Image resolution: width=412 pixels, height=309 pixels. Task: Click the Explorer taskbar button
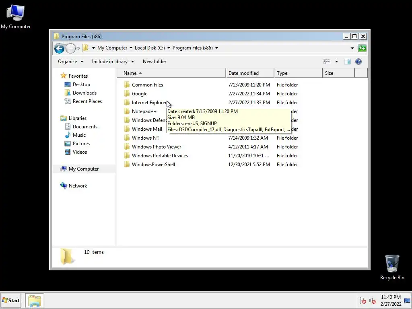pyautogui.click(x=35, y=301)
